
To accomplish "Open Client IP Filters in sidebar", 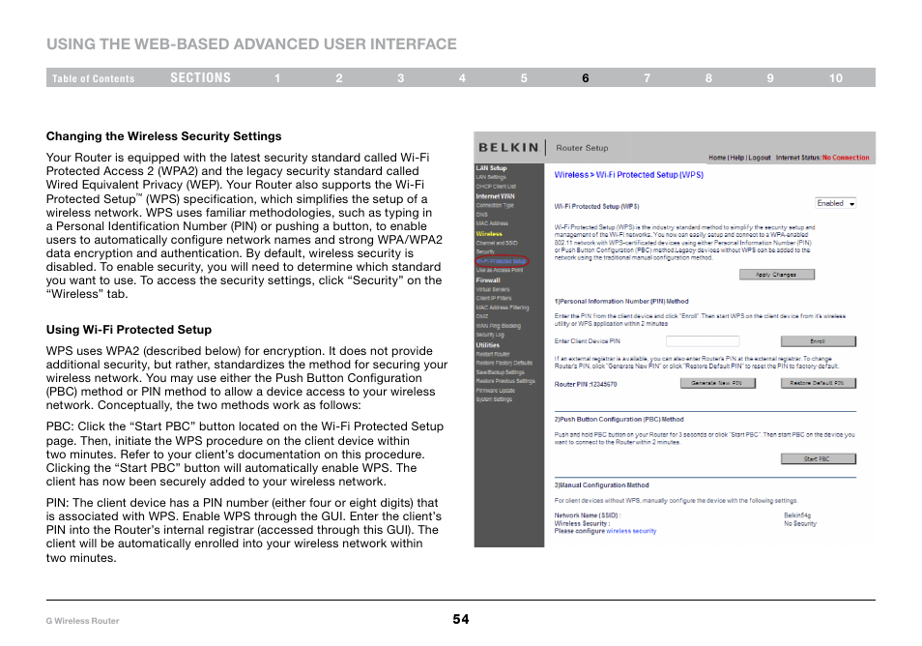I will [493, 298].
